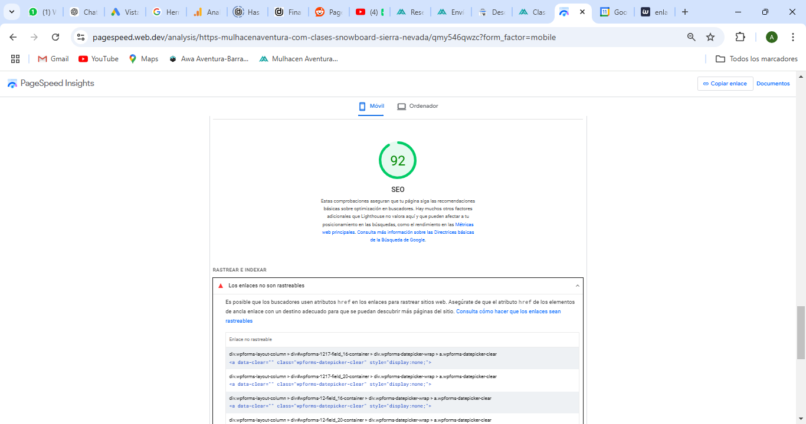
Task: Go back to the previous page
Action: 13,37
